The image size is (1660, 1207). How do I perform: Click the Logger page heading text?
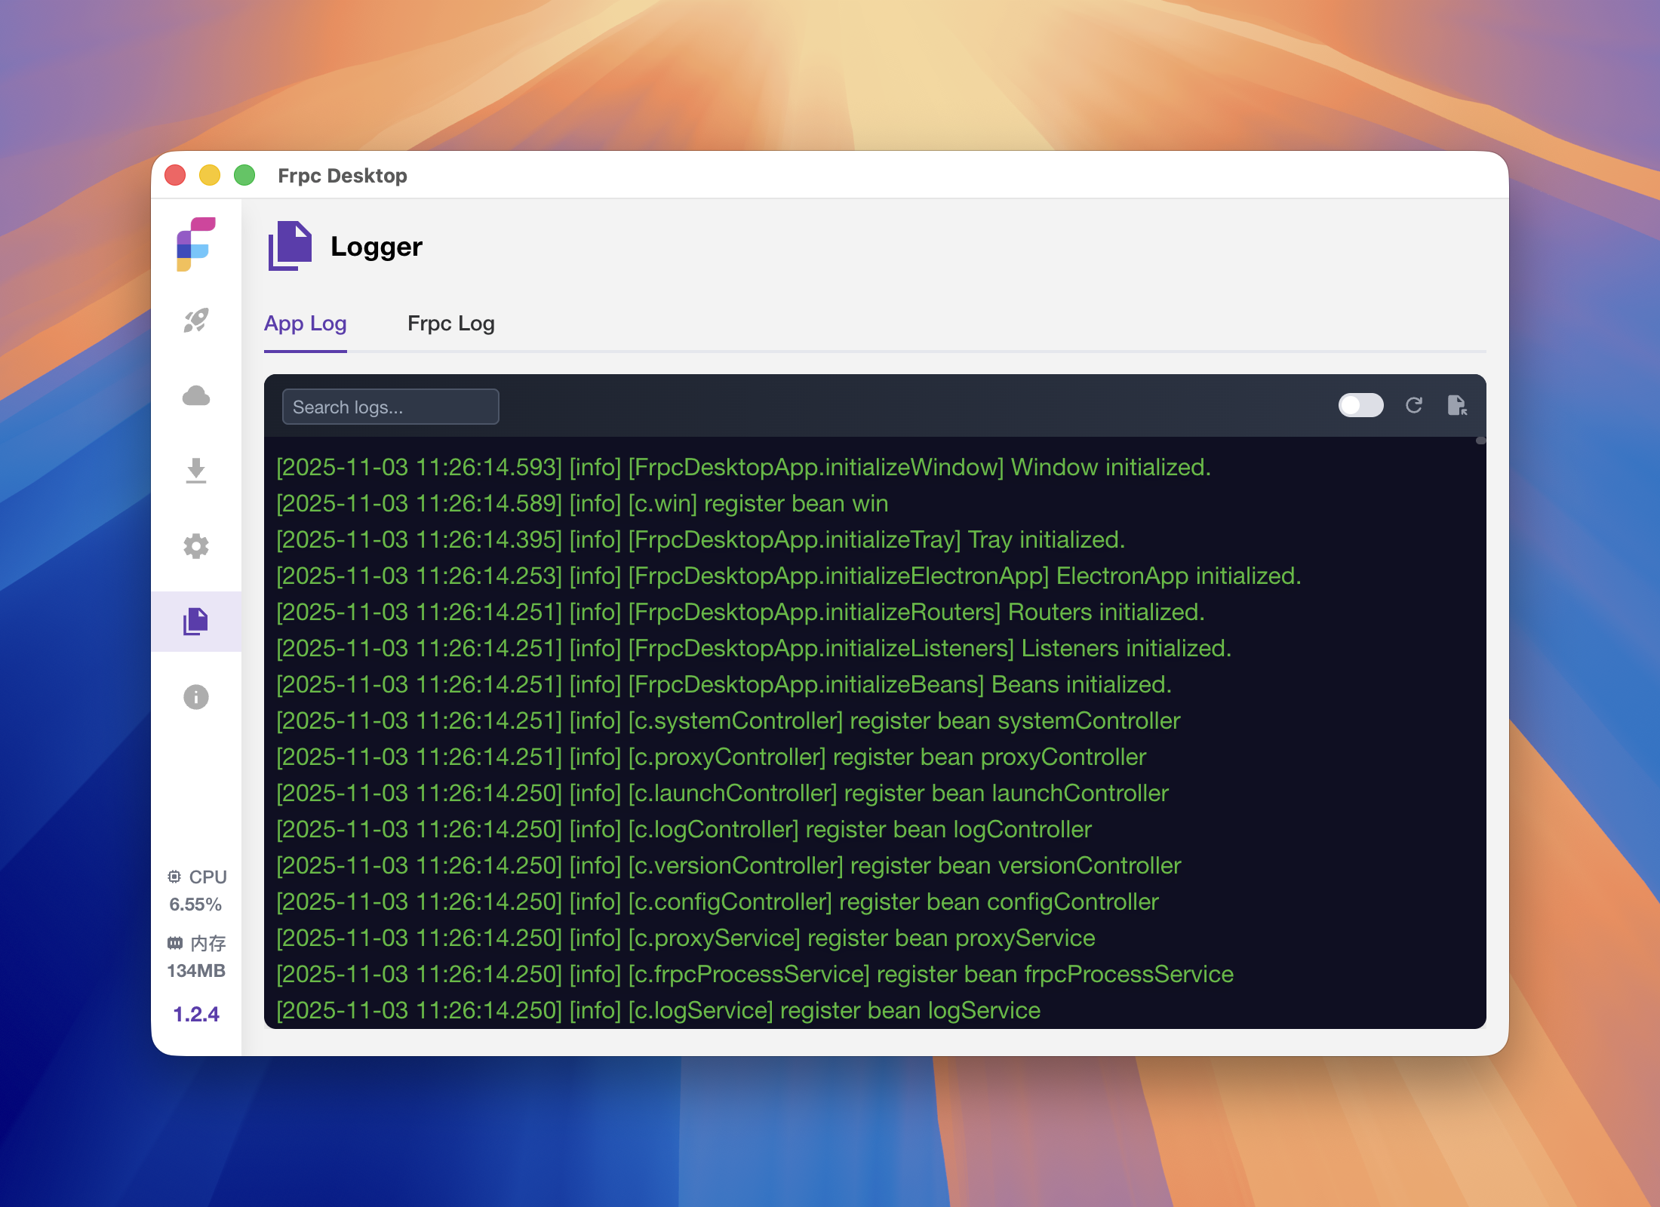coord(377,247)
